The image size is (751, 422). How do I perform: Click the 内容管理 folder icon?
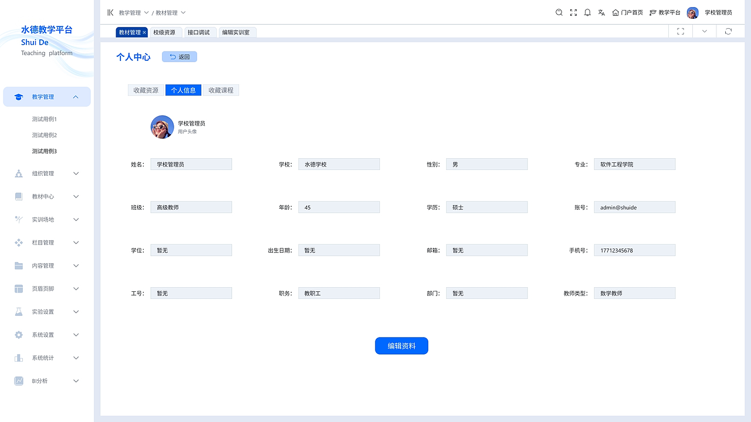point(19,266)
